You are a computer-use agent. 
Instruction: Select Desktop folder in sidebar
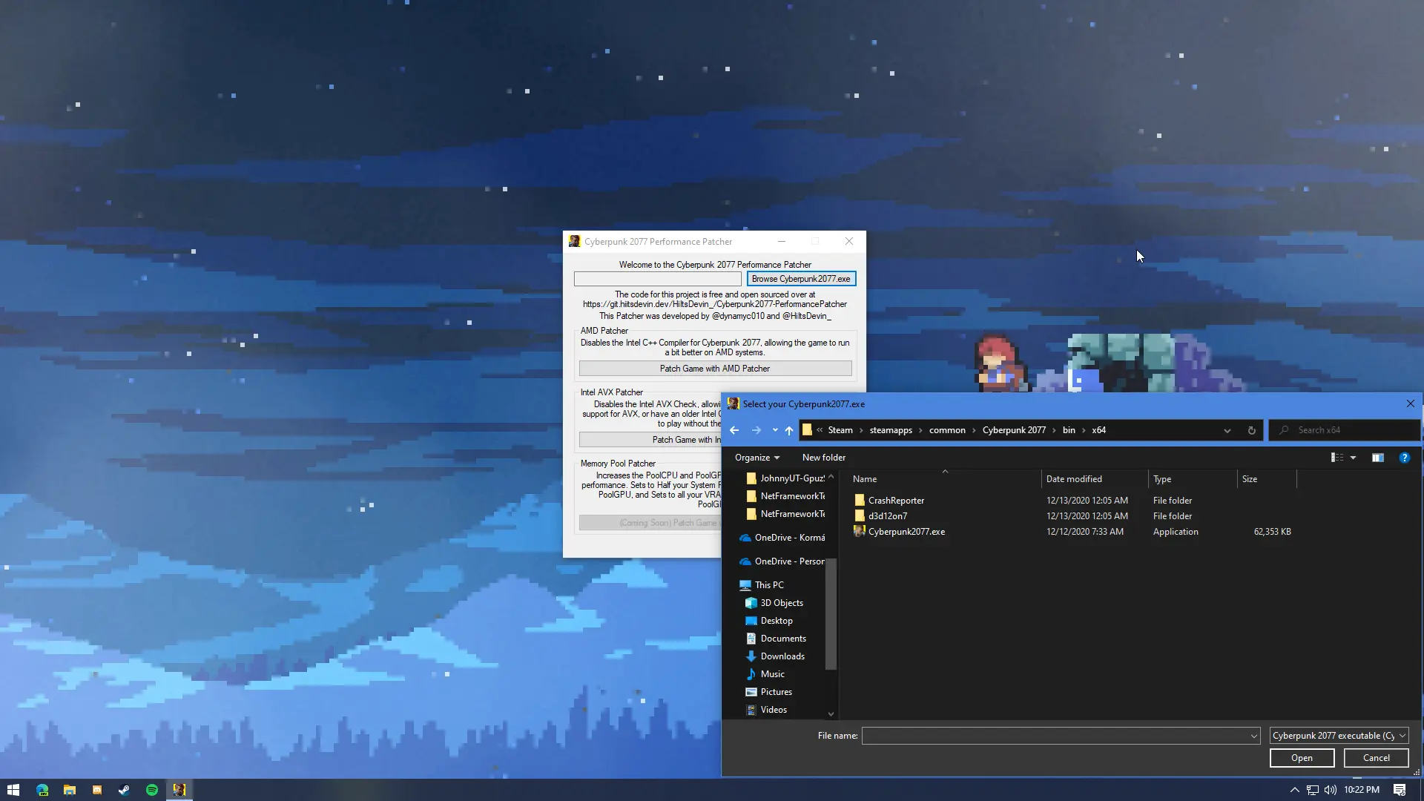point(777,620)
